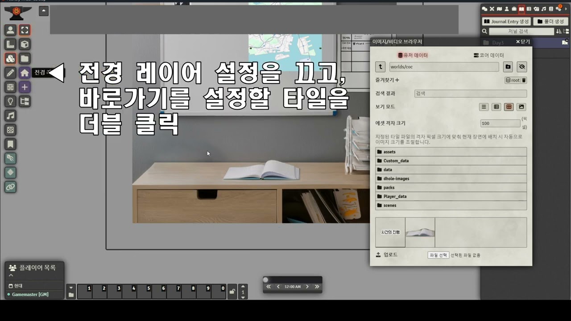Image resolution: width=571 pixels, height=321 pixels.
Task: Delete the root favorite trash icon
Action: tap(524, 80)
